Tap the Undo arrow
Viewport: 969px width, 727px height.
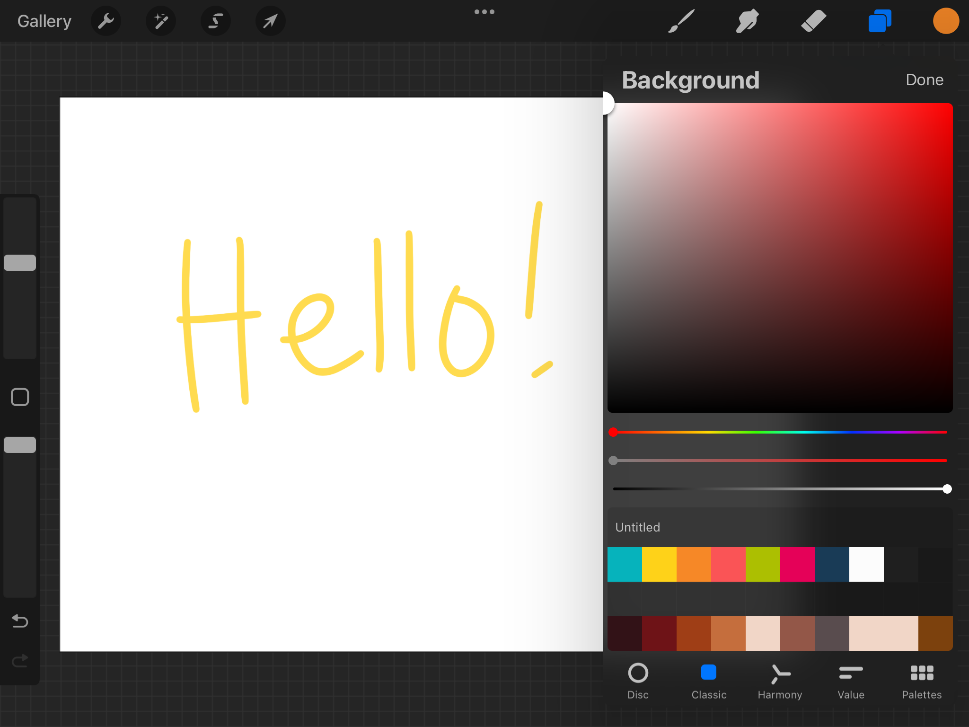(20, 621)
